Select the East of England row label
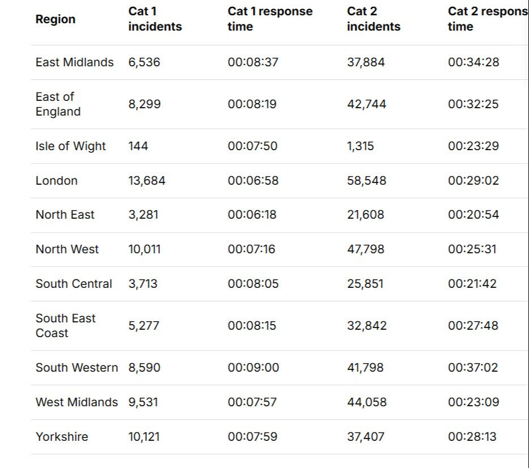 (x=58, y=104)
